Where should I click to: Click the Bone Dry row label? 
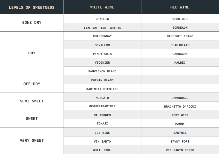pos(32,23)
